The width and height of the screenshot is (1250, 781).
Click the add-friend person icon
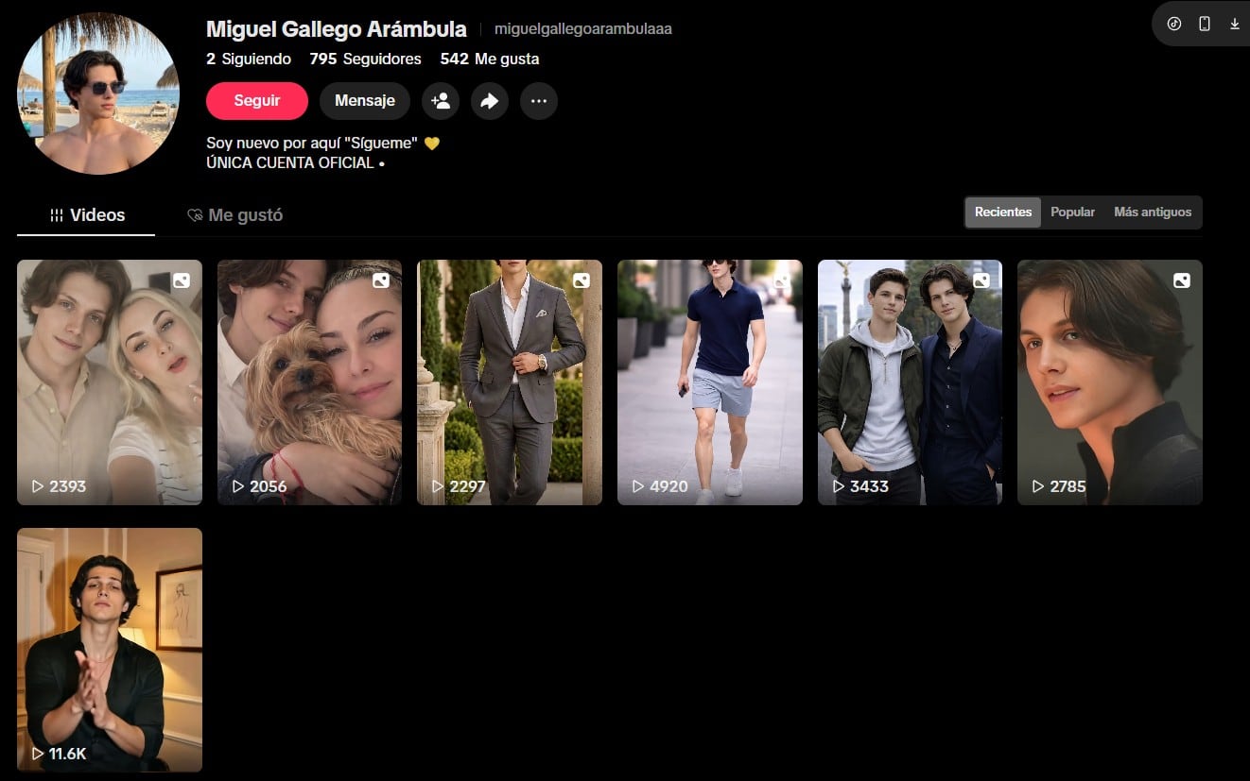(x=441, y=101)
